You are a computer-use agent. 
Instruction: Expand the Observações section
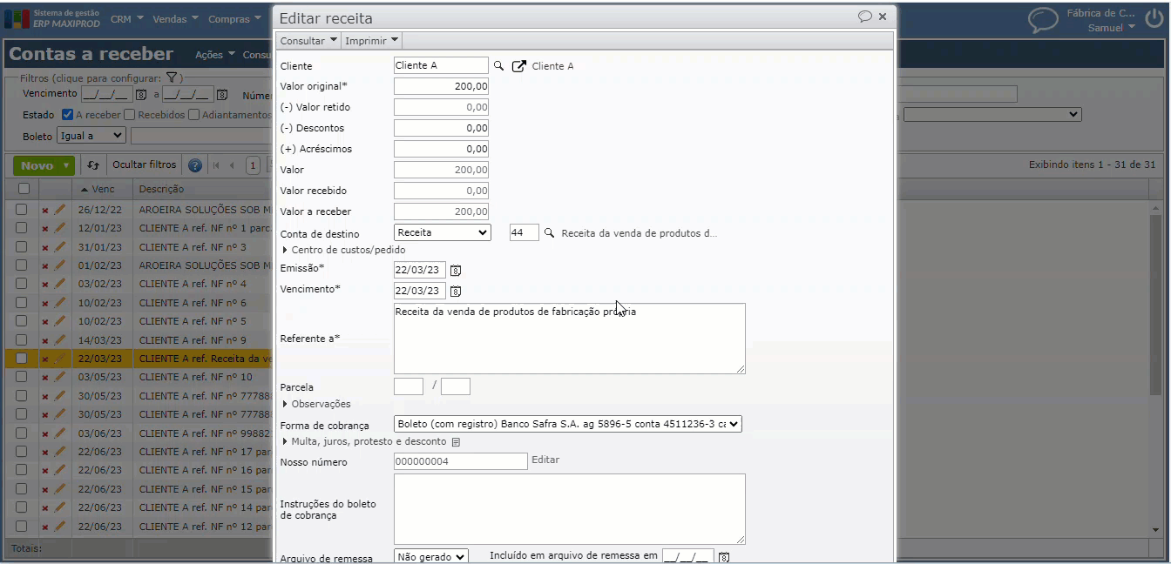(x=315, y=404)
